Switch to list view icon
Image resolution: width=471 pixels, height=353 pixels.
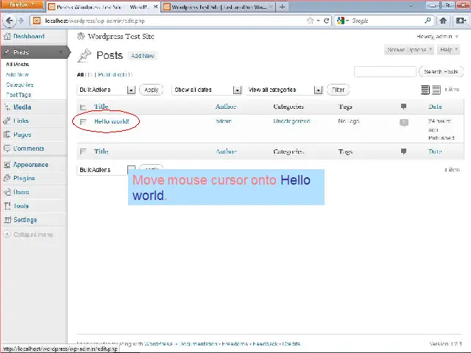425,90
